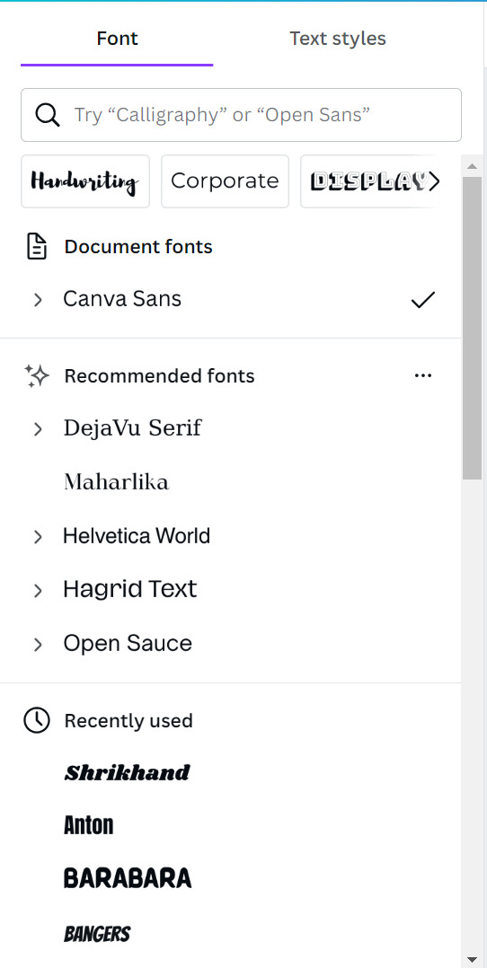Screen dimensions: 487x968
Task: Filter by Handwriting font category
Action: (85, 181)
